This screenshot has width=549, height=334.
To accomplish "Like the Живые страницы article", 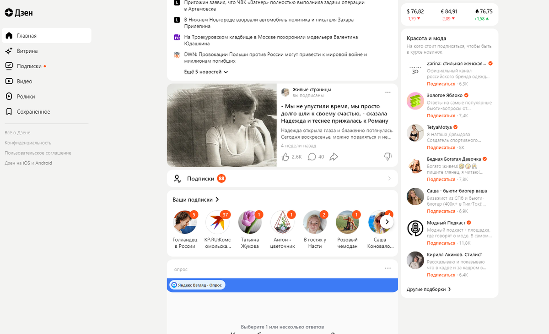I will [285, 157].
